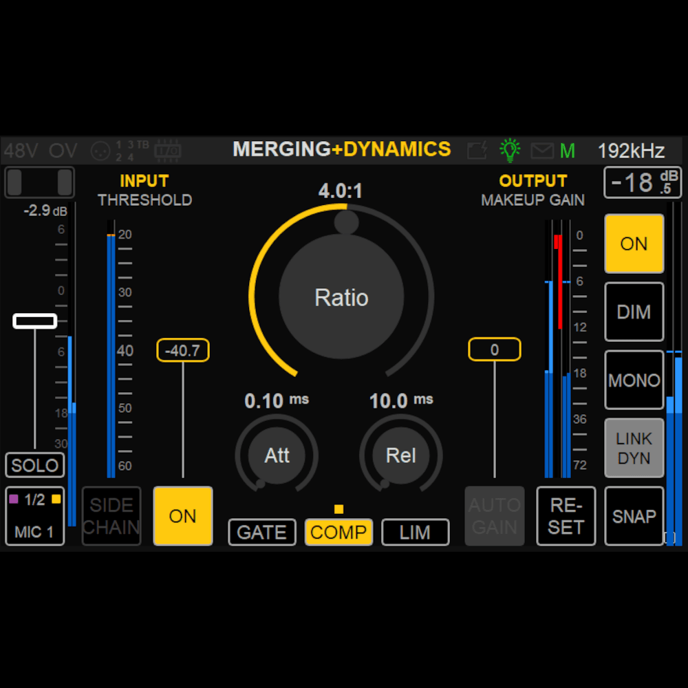Click the green M status indicator
This screenshot has width=688, height=688.
[x=568, y=150]
